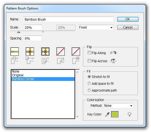The image size is (151, 132).
Task: Open the Colorization Method dropdown
Action: [118, 106]
